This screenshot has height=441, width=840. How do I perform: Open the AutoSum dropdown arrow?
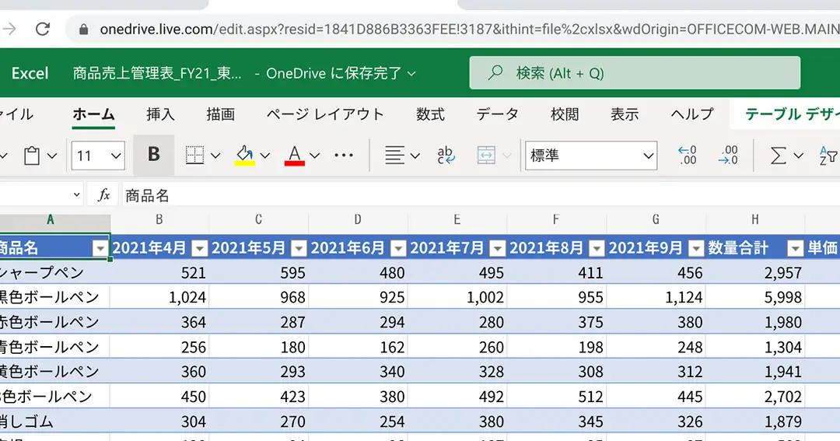799,156
